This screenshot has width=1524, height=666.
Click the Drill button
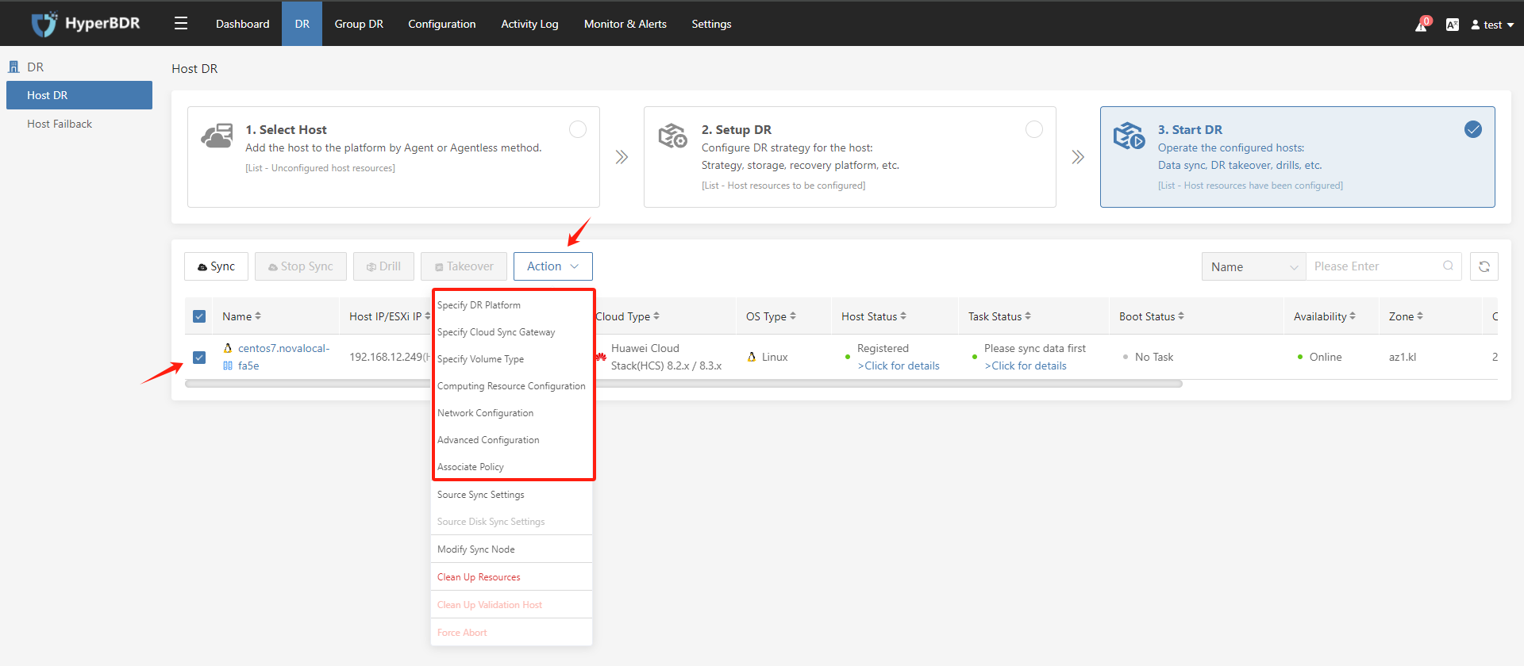[x=383, y=266]
